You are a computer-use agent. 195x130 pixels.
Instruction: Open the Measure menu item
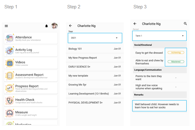tap(31, 113)
